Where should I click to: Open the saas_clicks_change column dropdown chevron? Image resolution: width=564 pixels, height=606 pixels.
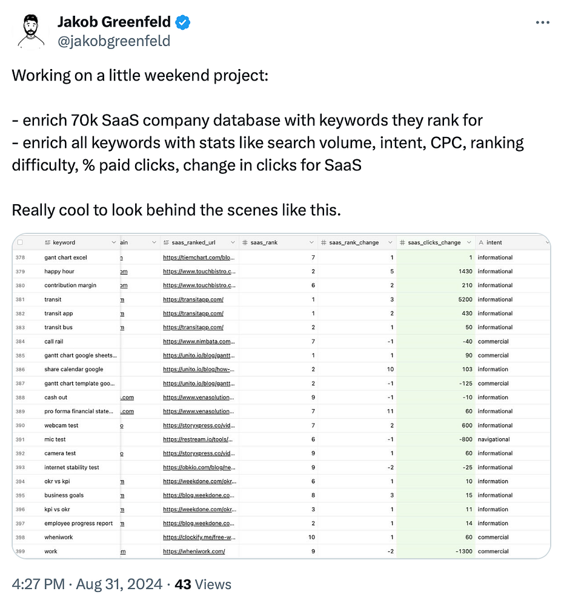point(469,243)
